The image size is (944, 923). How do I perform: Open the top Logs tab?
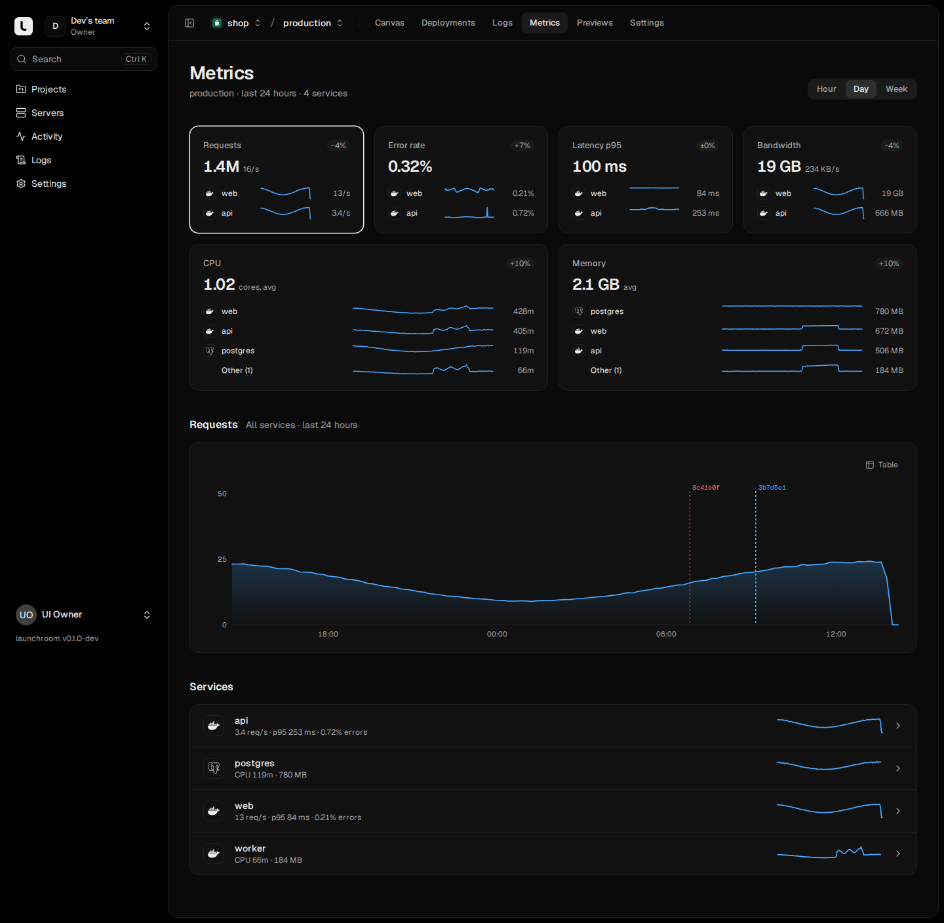[x=502, y=23]
